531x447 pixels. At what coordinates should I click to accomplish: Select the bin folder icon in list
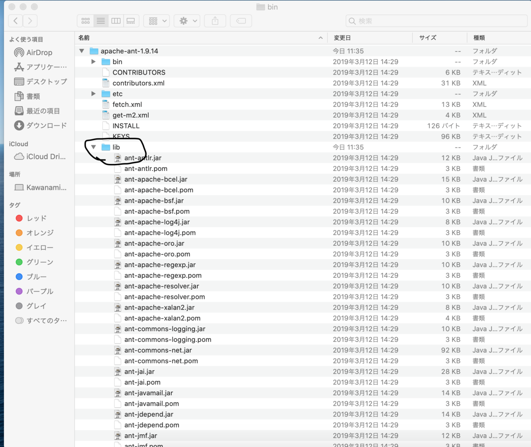click(x=106, y=62)
